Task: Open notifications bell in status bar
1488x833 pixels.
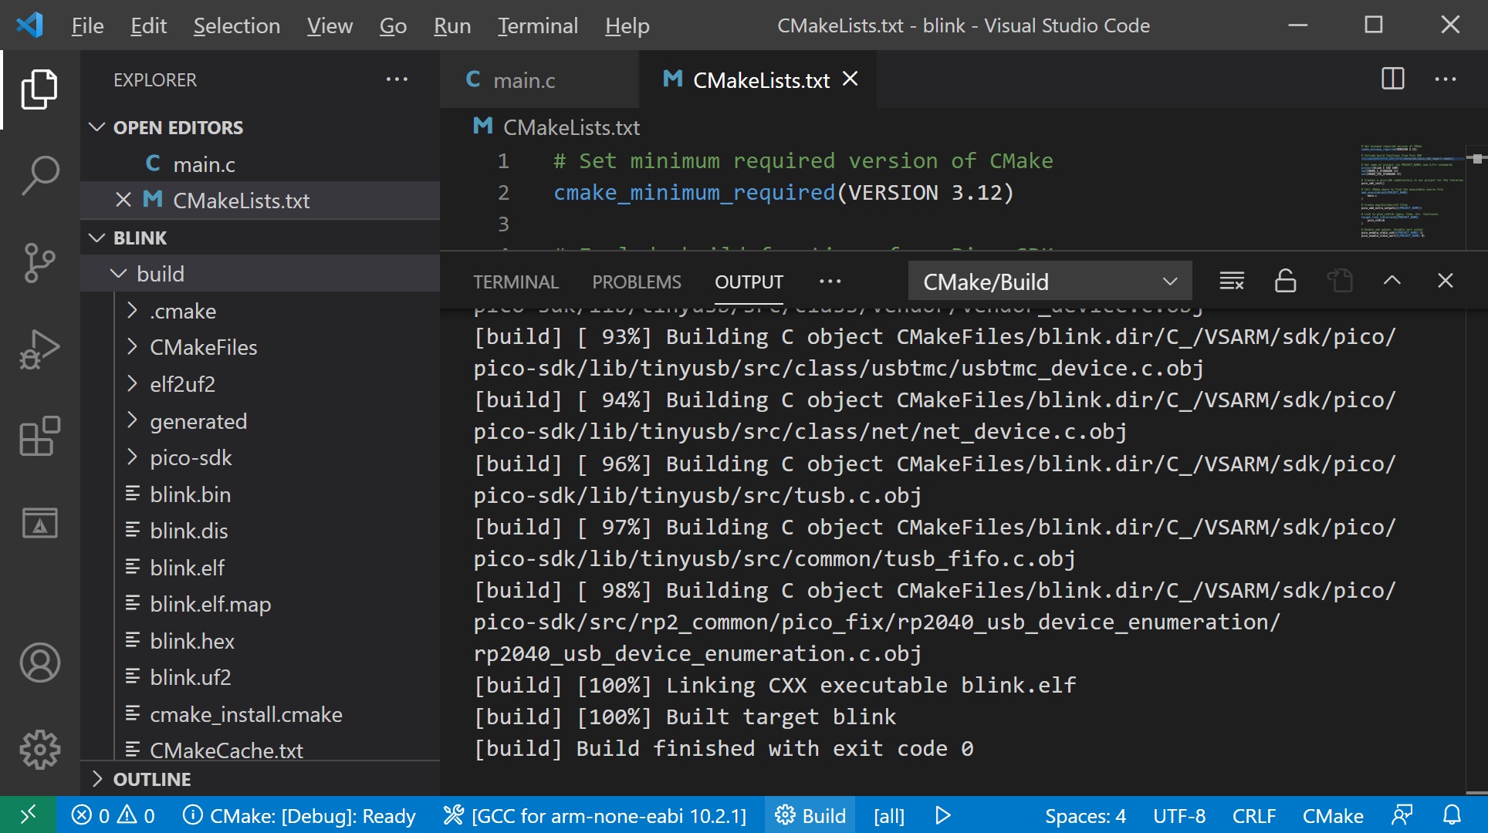Action: tap(1452, 815)
